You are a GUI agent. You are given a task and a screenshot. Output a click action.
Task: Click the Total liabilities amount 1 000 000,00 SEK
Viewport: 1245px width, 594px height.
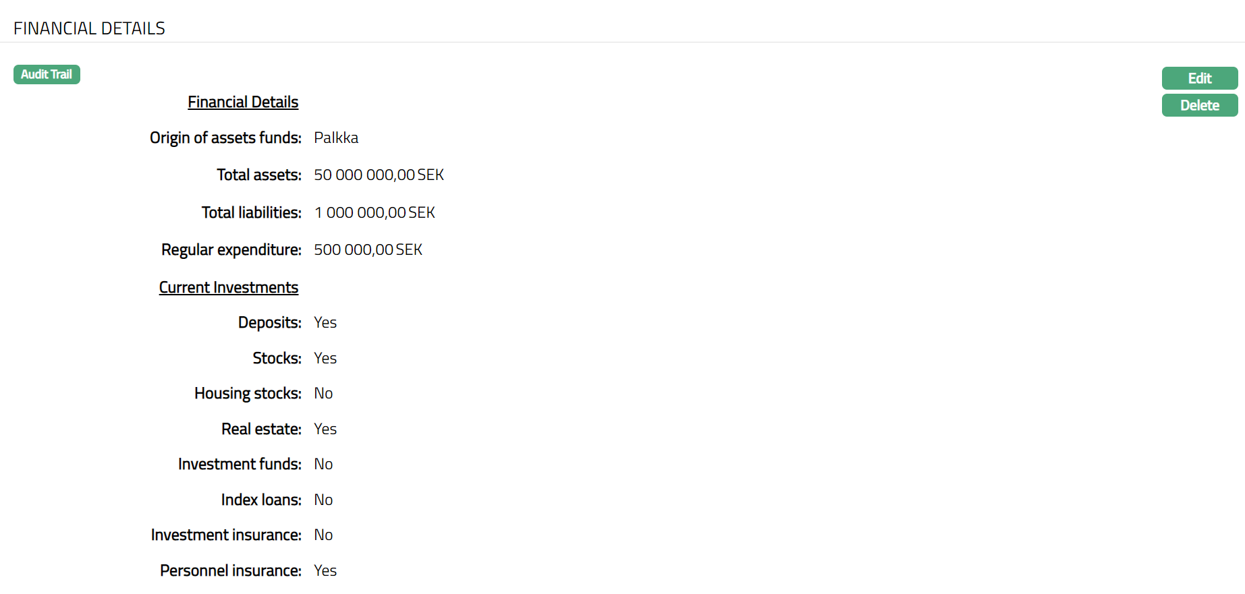(x=375, y=212)
